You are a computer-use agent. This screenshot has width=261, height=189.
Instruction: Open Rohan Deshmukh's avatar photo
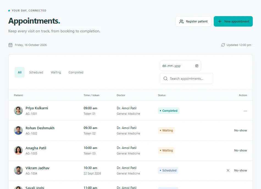[18, 130]
